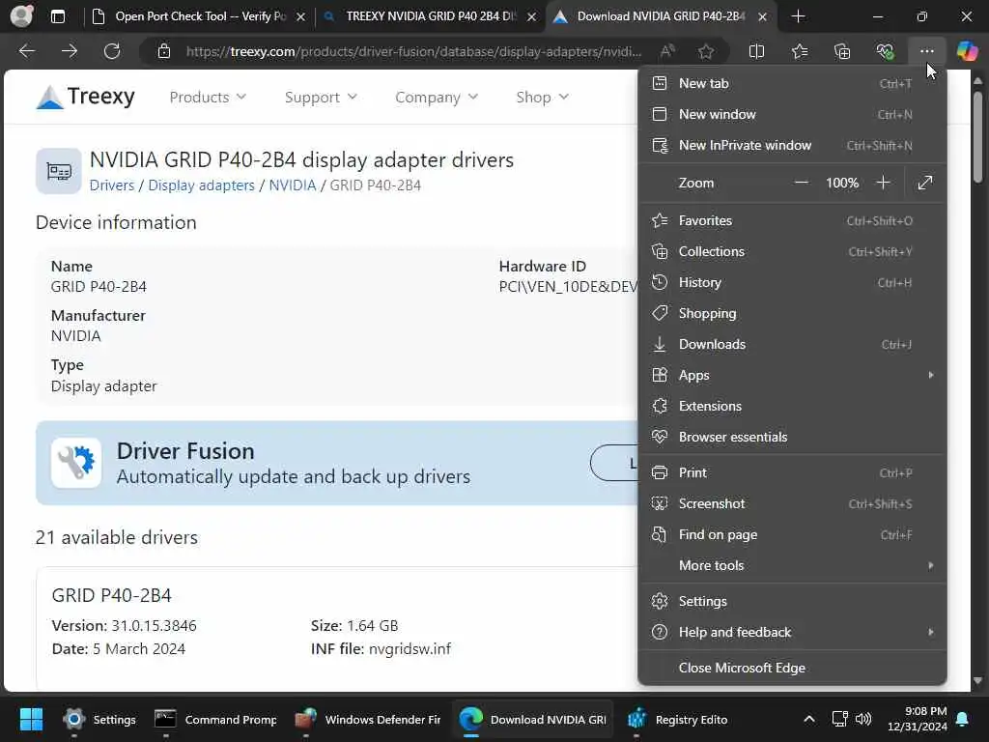
Task: Decrease zoom with the minus button
Action: point(801,183)
